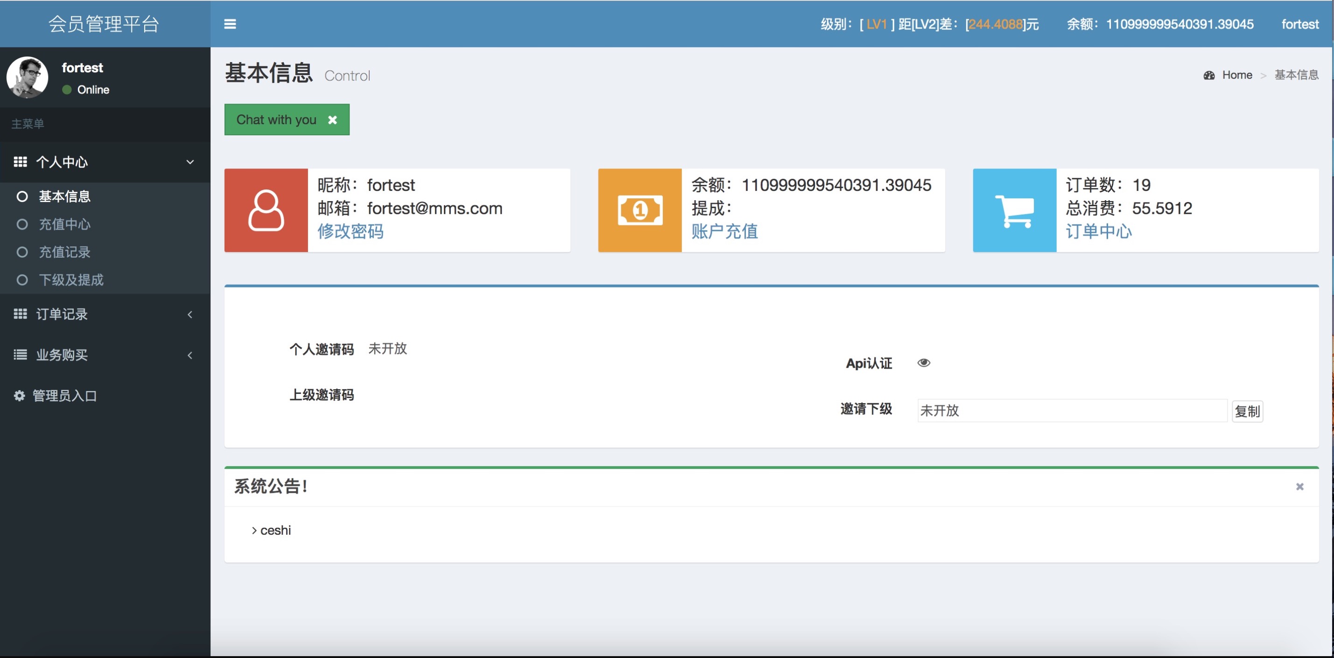Click the blue shopping cart icon tile
The width and height of the screenshot is (1334, 658).
tap(1014, 210)
